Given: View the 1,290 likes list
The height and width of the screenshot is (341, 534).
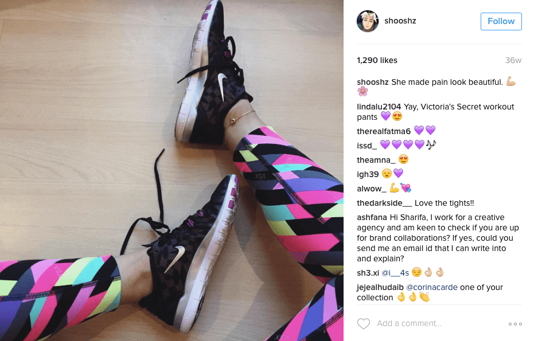Looking at the screenshot, I should (x=377, y=60).
